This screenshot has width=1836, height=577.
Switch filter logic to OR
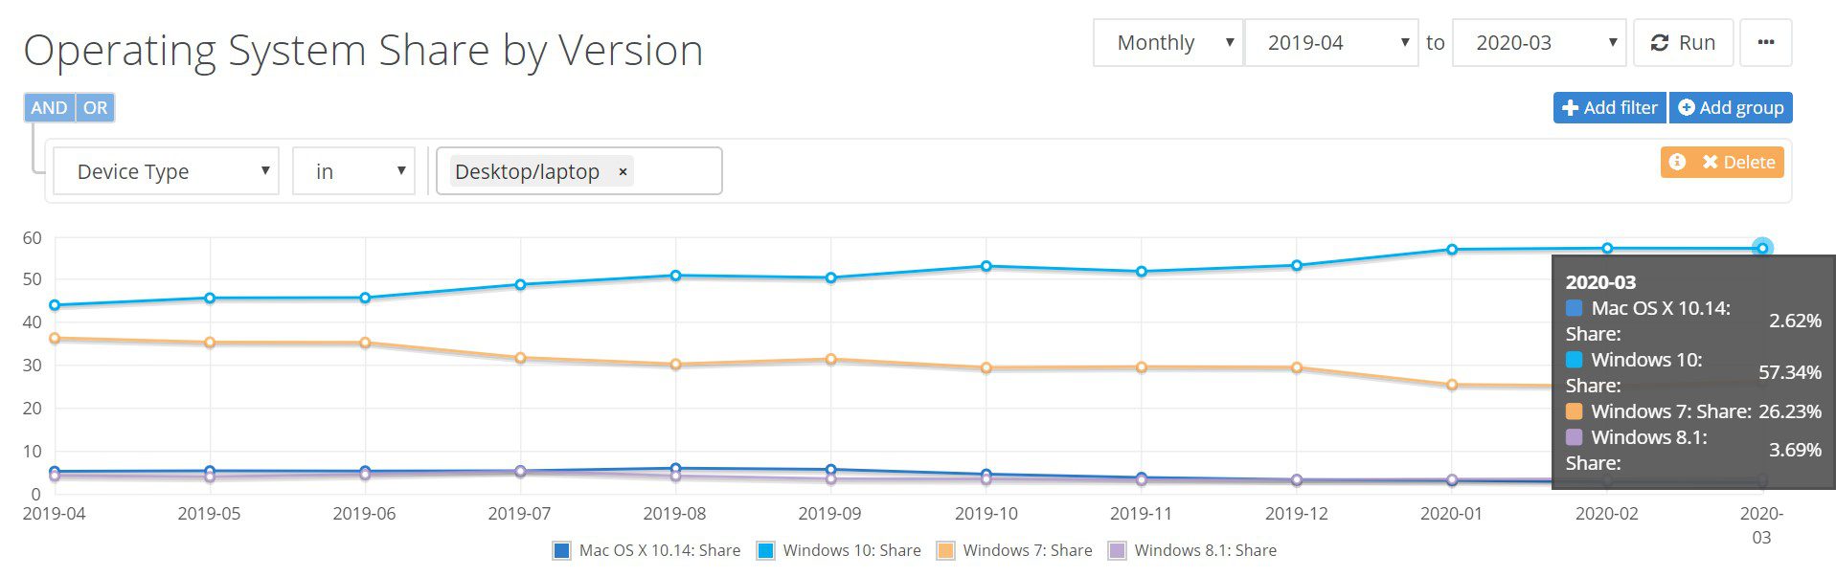tap(94, 107)
